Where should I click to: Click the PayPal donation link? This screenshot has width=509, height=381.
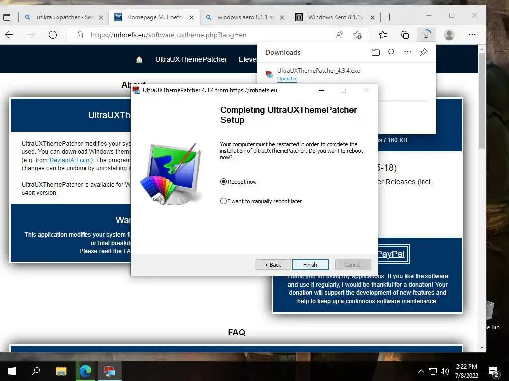coord(391,254)
